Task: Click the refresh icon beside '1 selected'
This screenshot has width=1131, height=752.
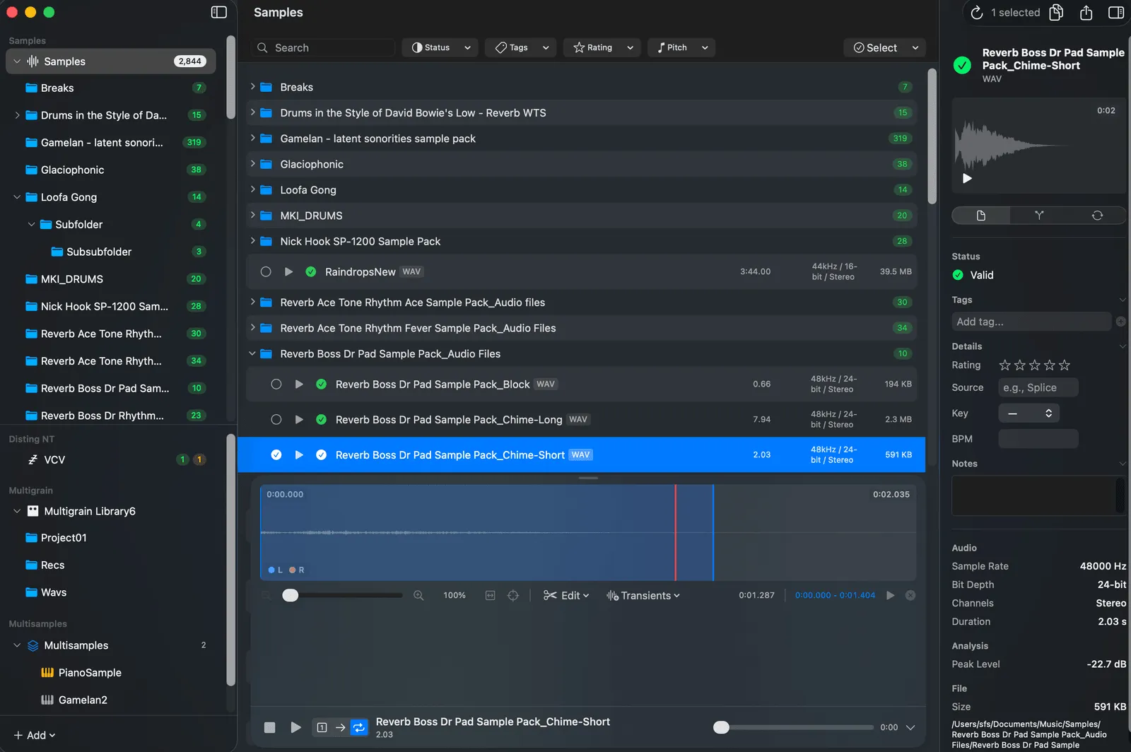Action: (977, 13)
